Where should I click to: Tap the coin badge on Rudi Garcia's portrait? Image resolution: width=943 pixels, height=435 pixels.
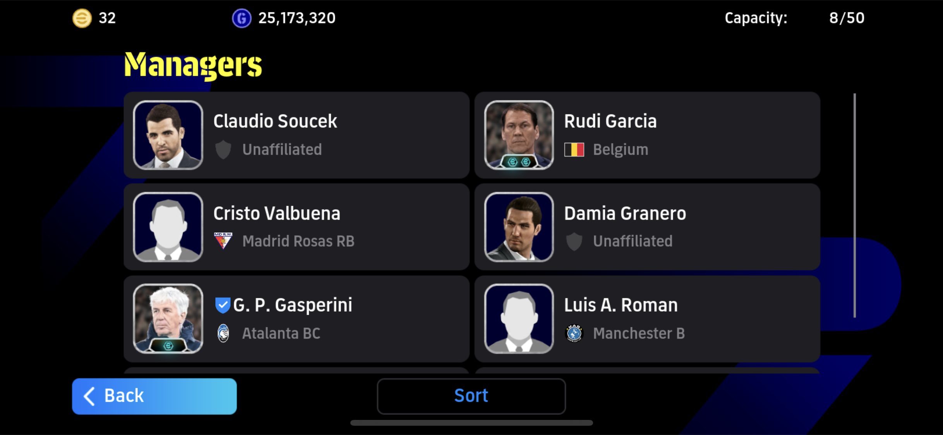519,162
